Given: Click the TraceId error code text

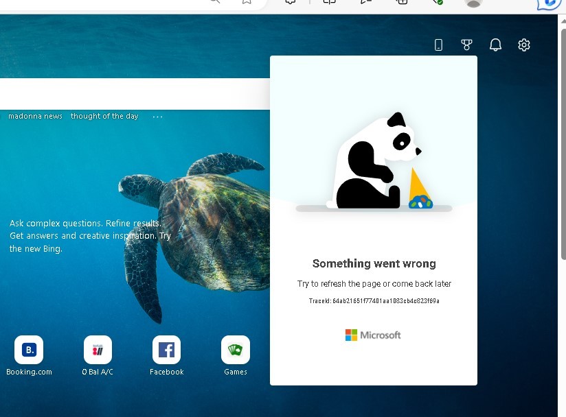Looking at the screenshot, I should pyautogui.click(x=374, y=300).
